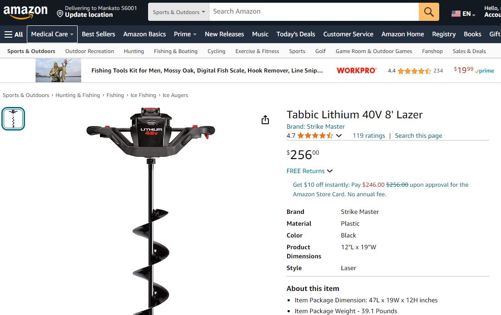
Task: Open the hamburger All menu
Action: point(14,34)
